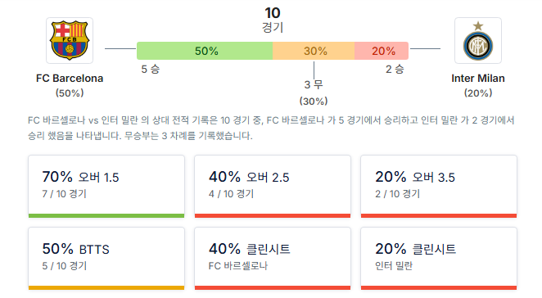Open the 20% 오버 3.5 stat card
The image size is (542, 298).
click(x=439, y=187)
